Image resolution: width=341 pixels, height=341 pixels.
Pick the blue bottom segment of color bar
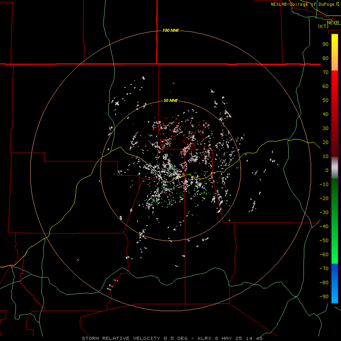335,283
